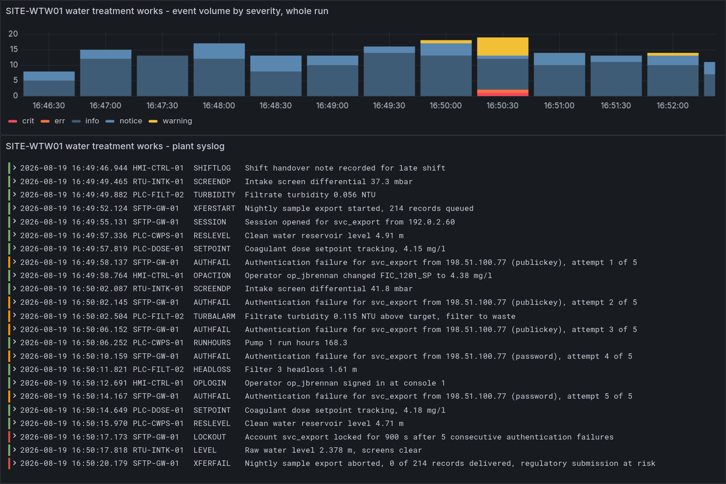Click host PLC-DOSE-01 at 16:49:57.819
Image resolution: width=726 pixels, height=484 pixels.
pyautogui.click(x=158, y=249)
